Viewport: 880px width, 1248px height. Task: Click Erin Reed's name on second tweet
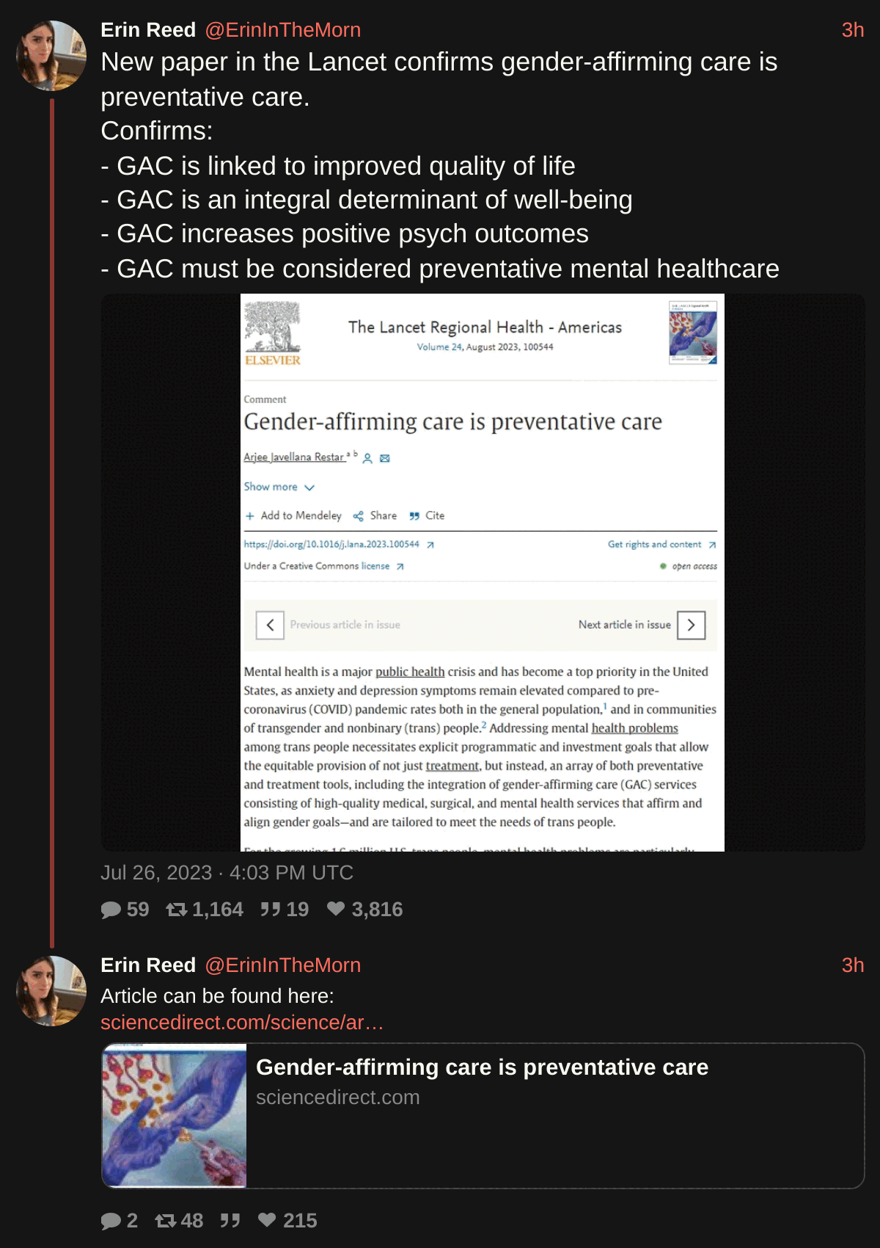[x=148, y=965]
